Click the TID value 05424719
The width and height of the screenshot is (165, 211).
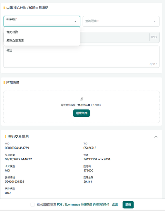90,148
